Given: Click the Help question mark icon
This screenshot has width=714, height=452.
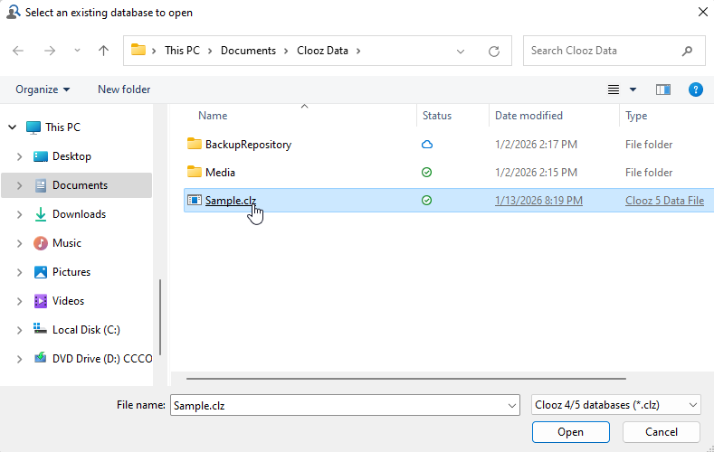Looking at the screenshot, I should click(695, 89).
